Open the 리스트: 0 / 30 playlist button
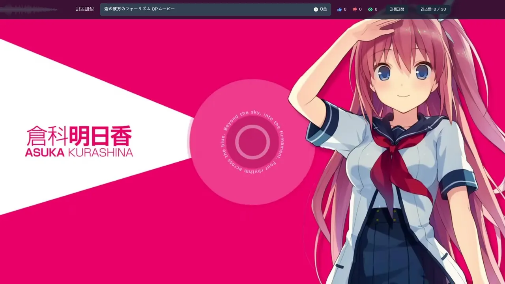 (x=433, y=9)
